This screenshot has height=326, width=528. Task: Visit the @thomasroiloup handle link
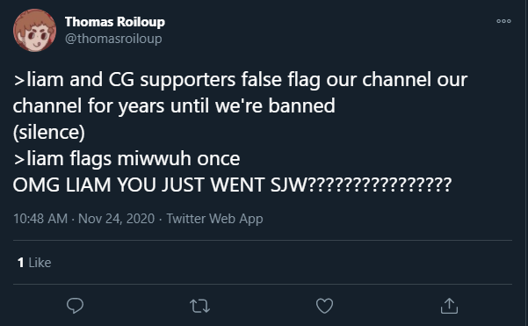click(x=113, y=39)
